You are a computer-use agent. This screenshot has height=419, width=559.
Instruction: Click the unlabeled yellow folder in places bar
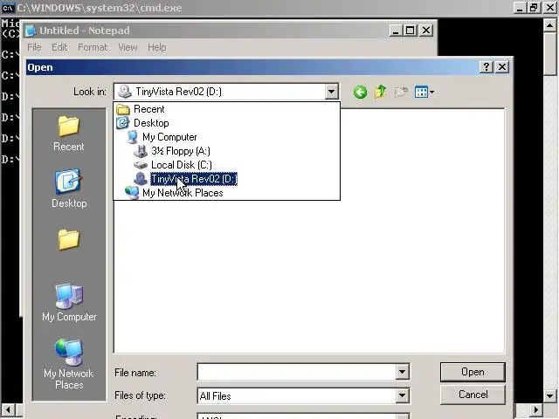point(68,239)
